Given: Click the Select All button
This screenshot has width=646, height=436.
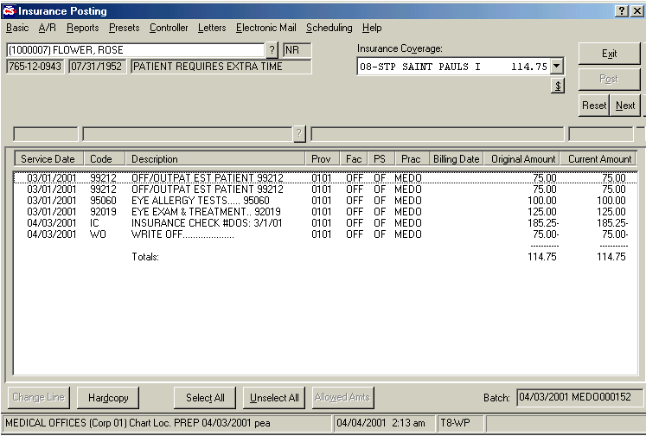Looking at the screenshot, I should [205, 397].
